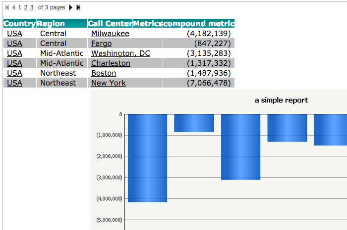Jump to last page icon
This screenshot has height=230, width=347.
tap(78, 7)
